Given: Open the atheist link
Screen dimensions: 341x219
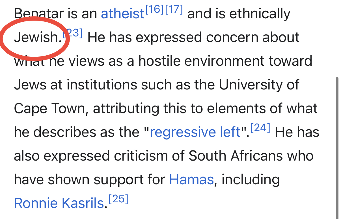Looking at the screenshot, I should click(x=122, y=14).
